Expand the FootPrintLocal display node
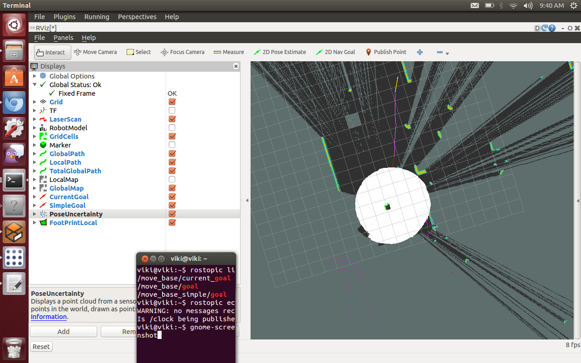Image resolution: width=581 pixels, height=363 pixels. tap(34, 222)
